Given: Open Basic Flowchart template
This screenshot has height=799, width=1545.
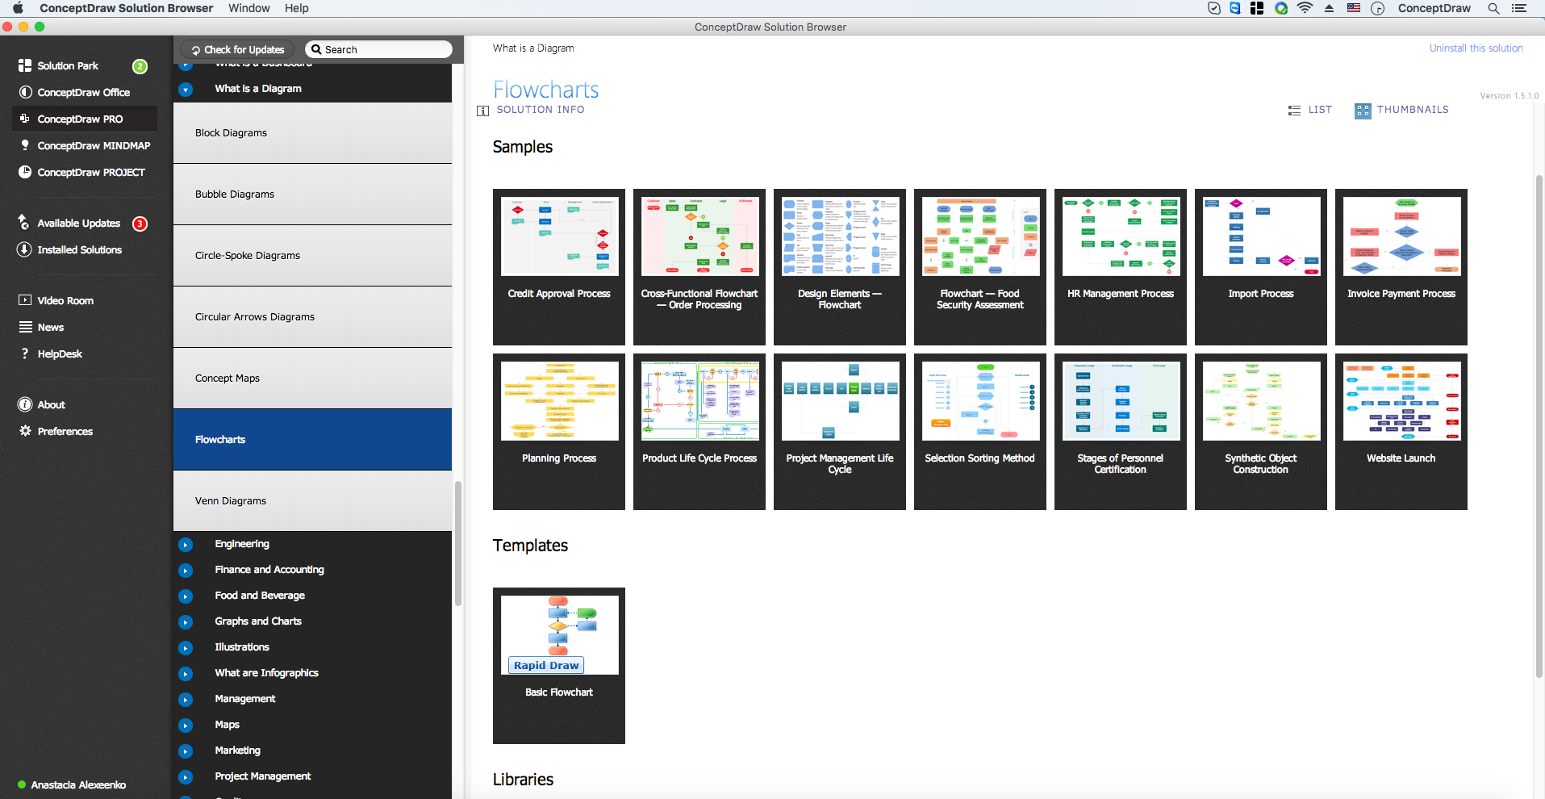Looking at the screenshot, I should click(x=559, y=666).
